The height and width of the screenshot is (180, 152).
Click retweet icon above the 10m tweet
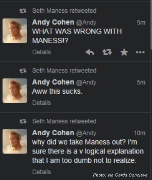coord(23,121)
